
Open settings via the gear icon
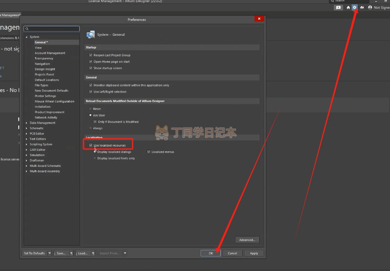355,7
